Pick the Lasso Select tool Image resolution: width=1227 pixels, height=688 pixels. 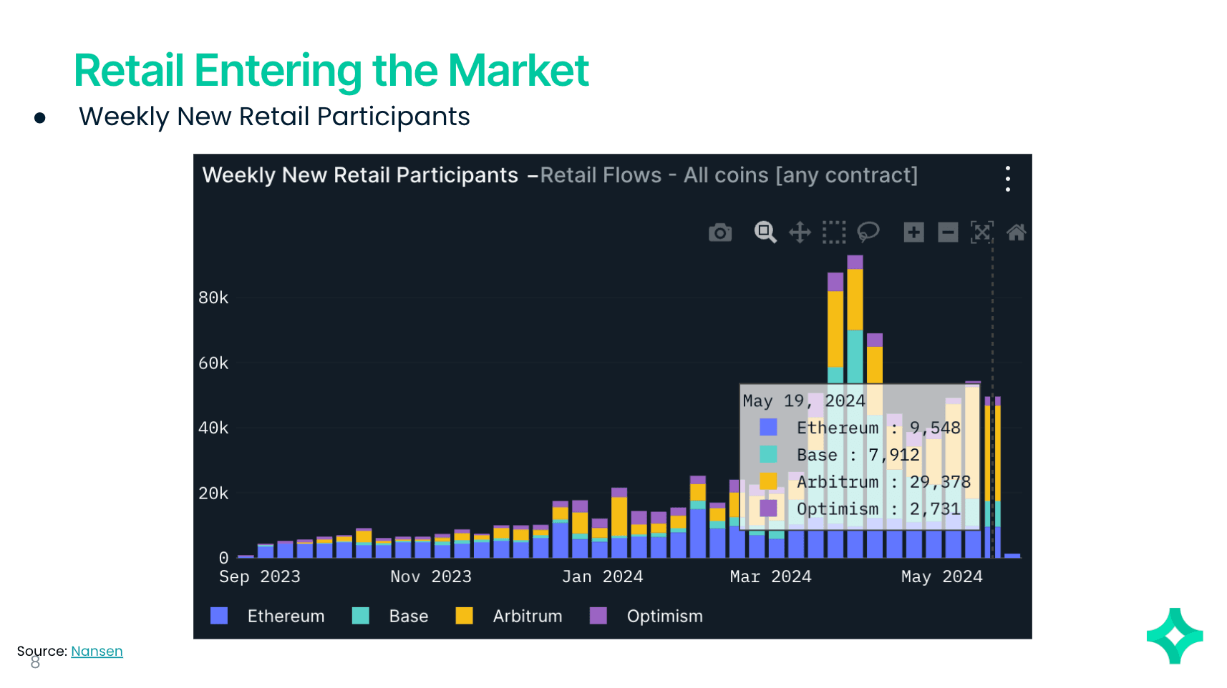tap(868, 232)
